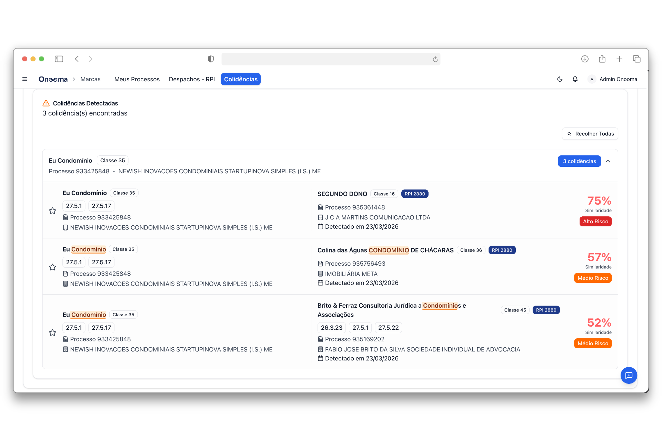This screenshot has height=441, width=662.
Task: Click the Onooma logo
Action: (x=53, y=79)
